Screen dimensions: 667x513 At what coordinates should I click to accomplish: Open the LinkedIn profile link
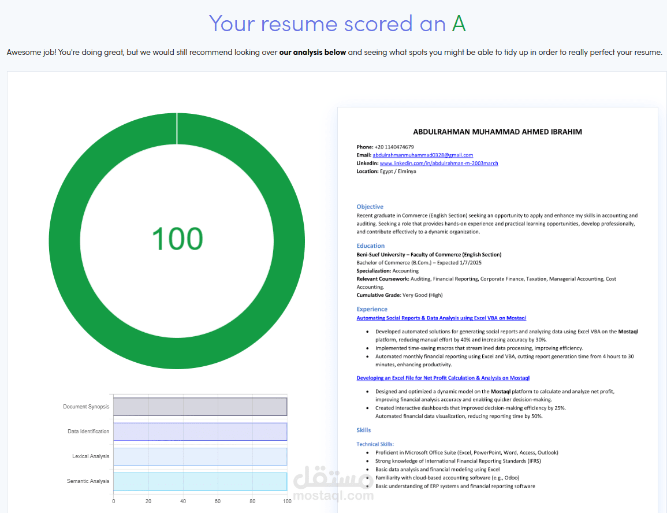pos(439,163)
